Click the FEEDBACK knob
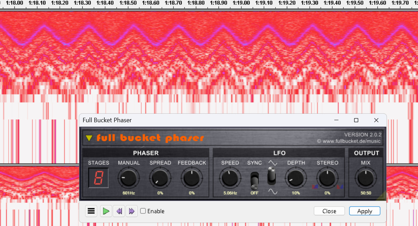 coord(192,178)
